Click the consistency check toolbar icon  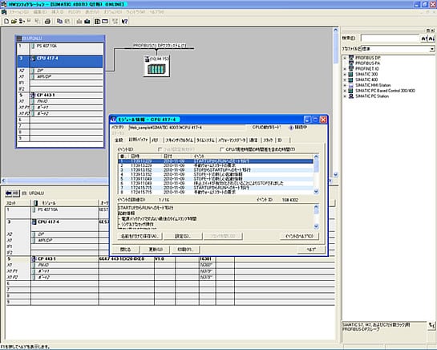(x=115, y=21)
